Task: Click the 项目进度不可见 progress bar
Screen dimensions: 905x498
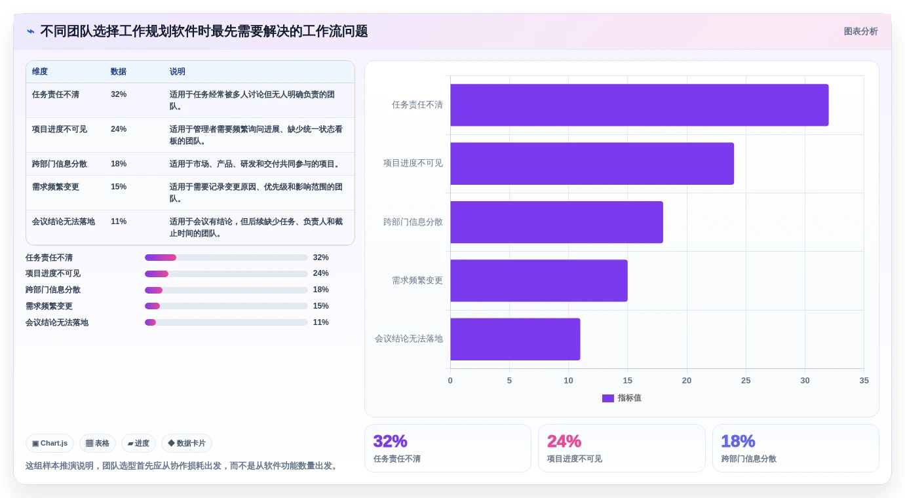Action: coord(226,274)
